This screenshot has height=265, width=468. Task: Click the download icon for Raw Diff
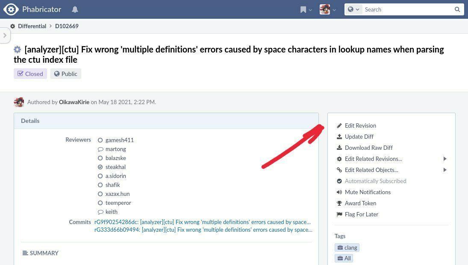click(x=339, y=148)
